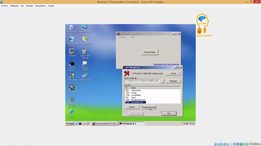Click the browse '...' button for SAM path

(x=163, y=81)
